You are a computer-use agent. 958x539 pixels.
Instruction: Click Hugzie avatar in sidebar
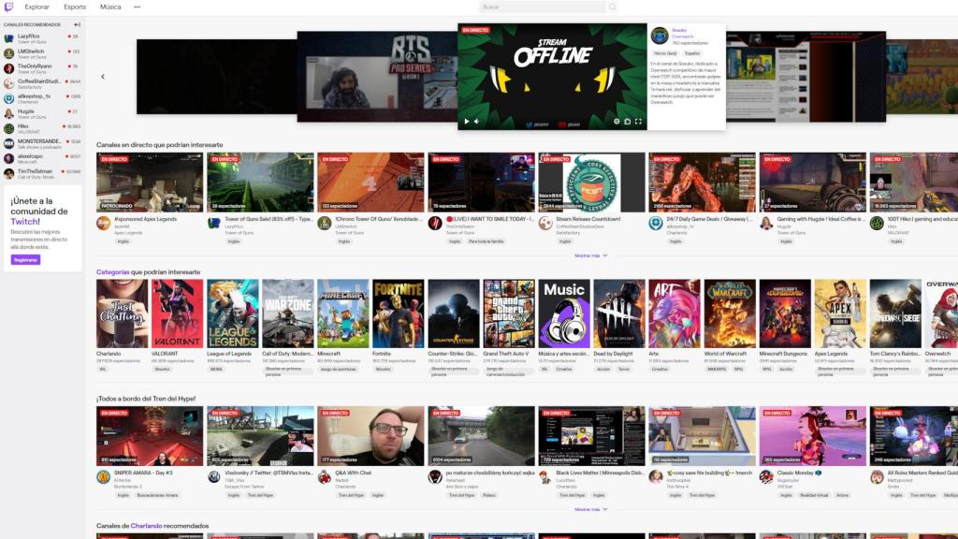coord(8,113)
